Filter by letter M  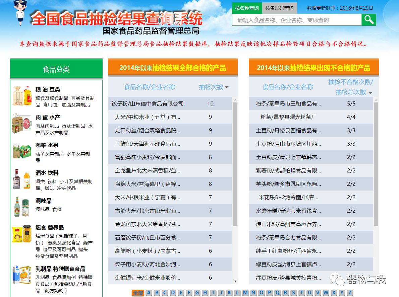click(x=245, y=293)
